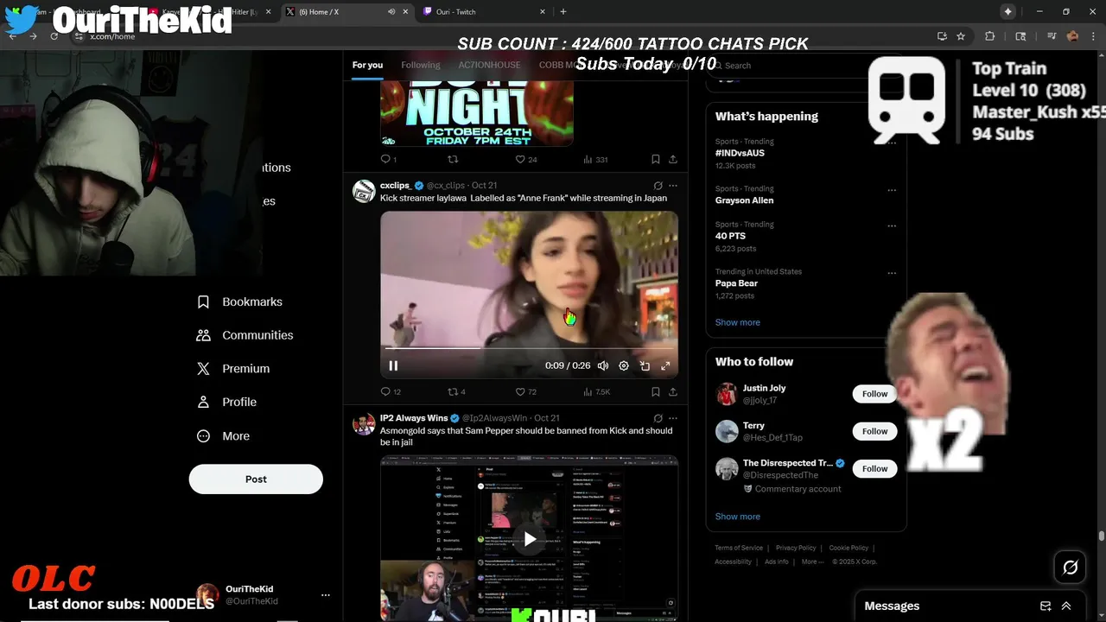Seek along the cxclips_ video progress bar
This screenshot has height=622, width=1106.
(x=529, y=348)
